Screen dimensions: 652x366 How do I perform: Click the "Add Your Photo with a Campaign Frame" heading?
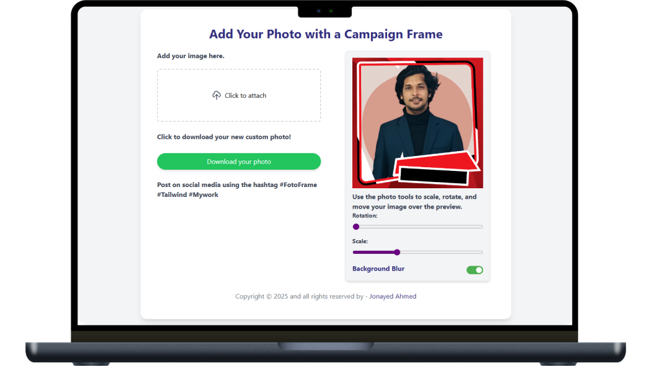click(326, 34)
